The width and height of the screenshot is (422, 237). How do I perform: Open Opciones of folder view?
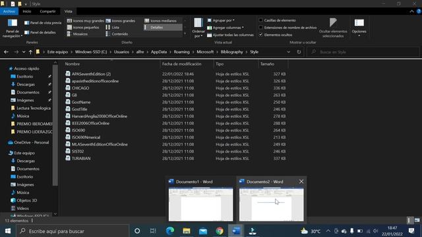(x=359, y=28)
